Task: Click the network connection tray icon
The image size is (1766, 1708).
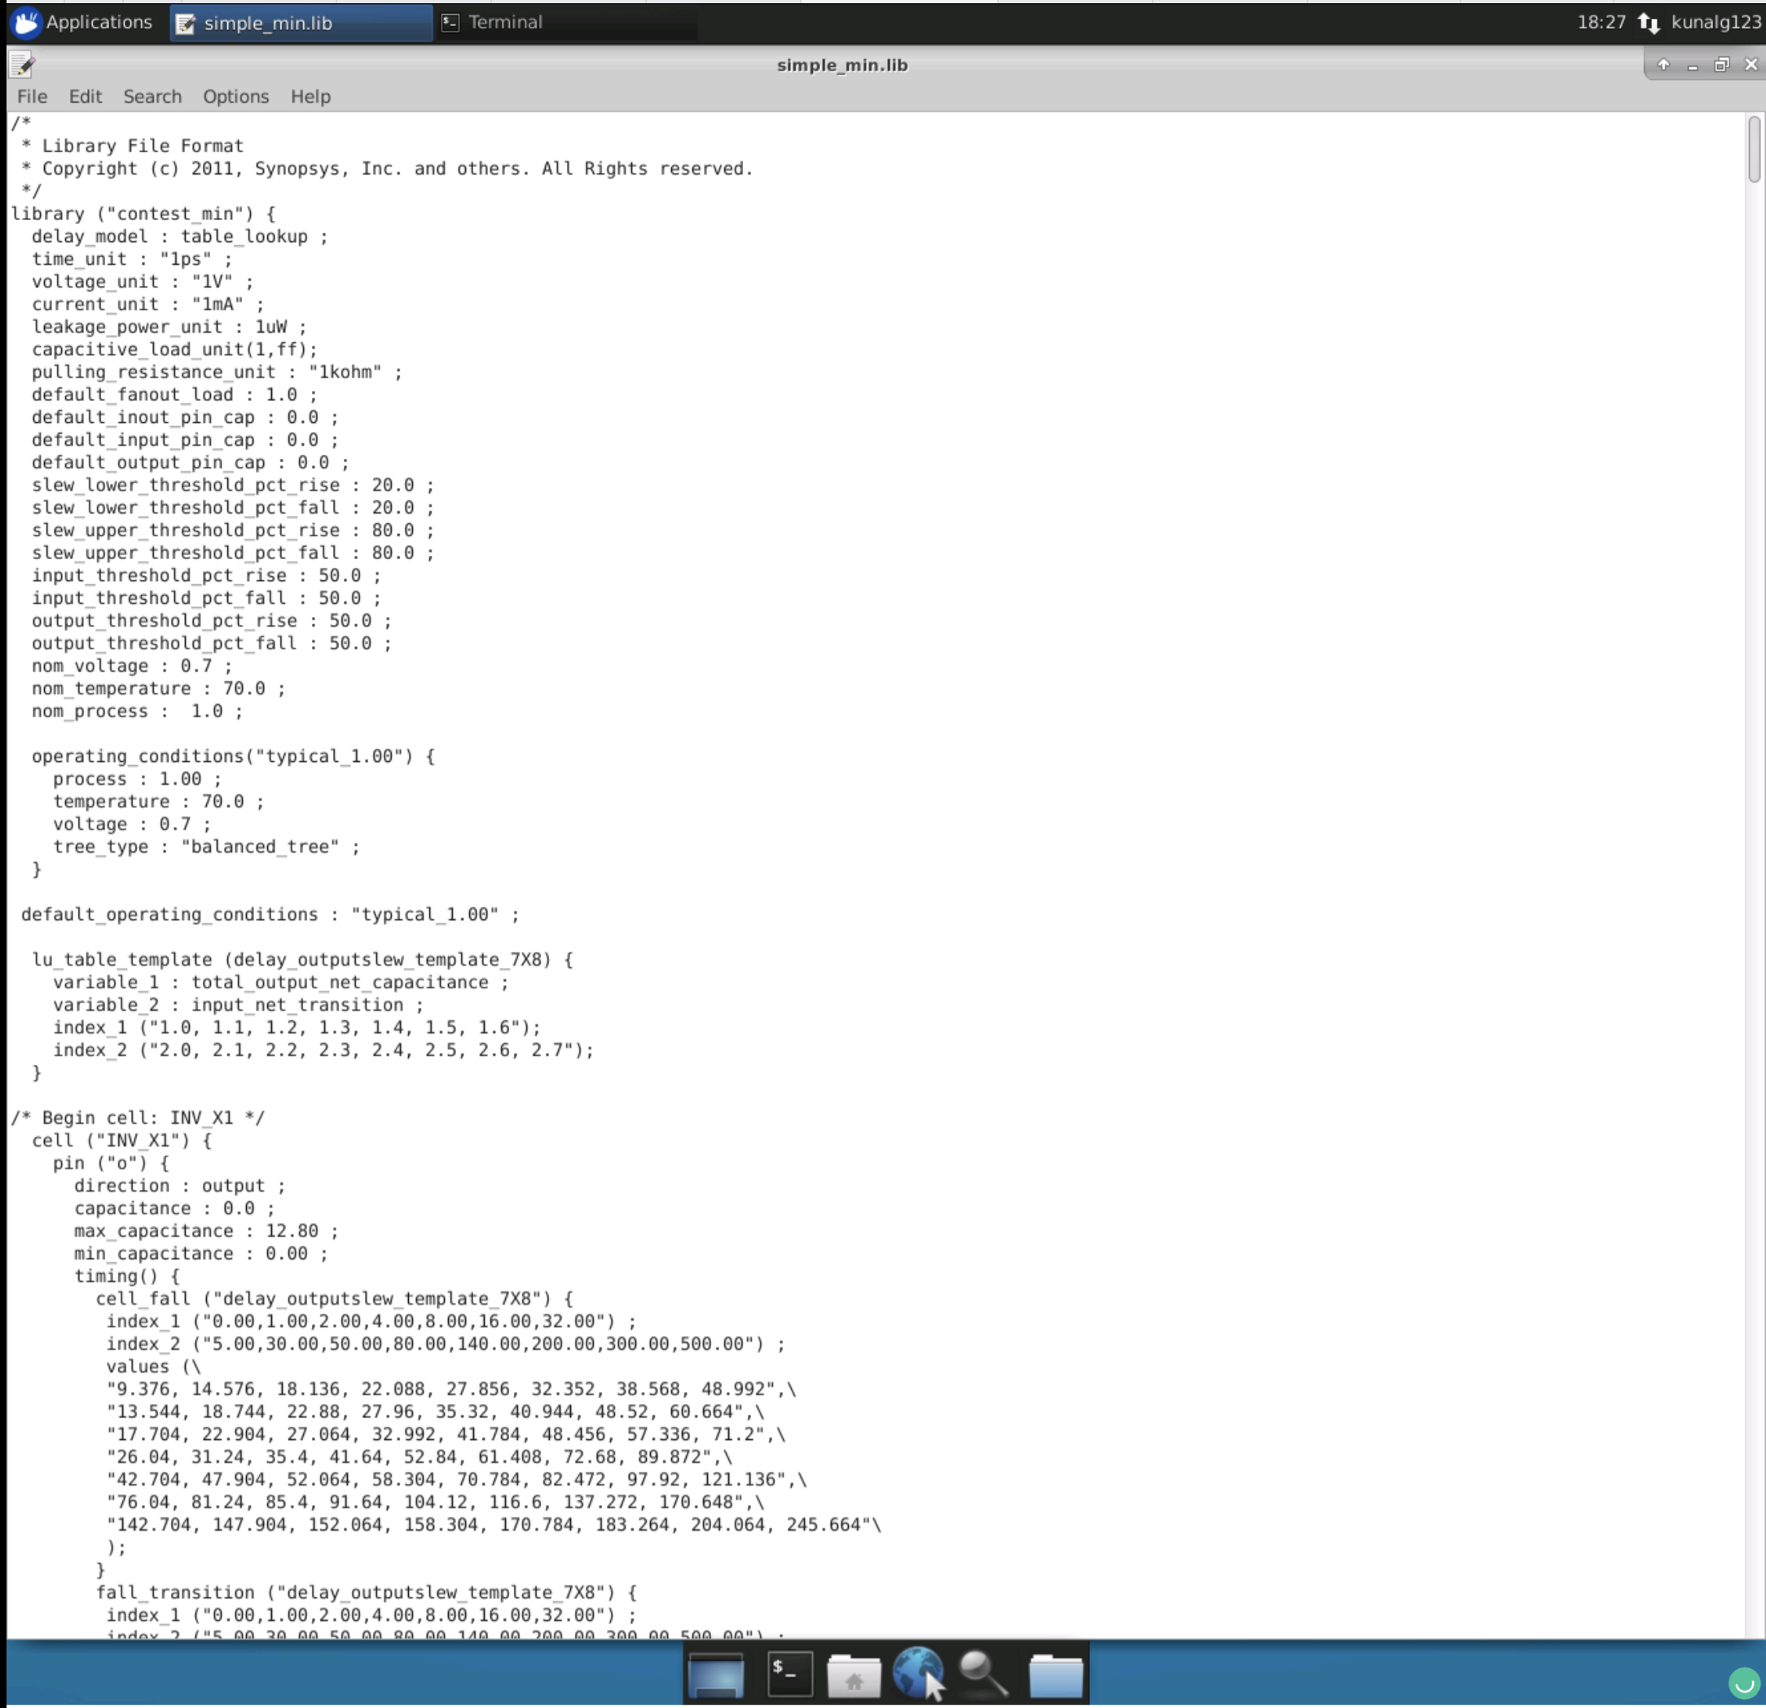Action: (1648, 23)
